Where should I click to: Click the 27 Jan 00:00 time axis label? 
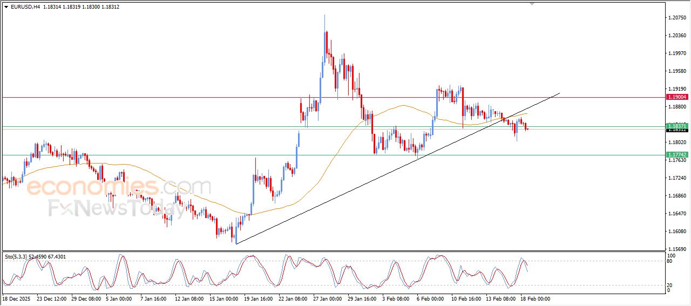pyautogui.click(x=328, y=298)
